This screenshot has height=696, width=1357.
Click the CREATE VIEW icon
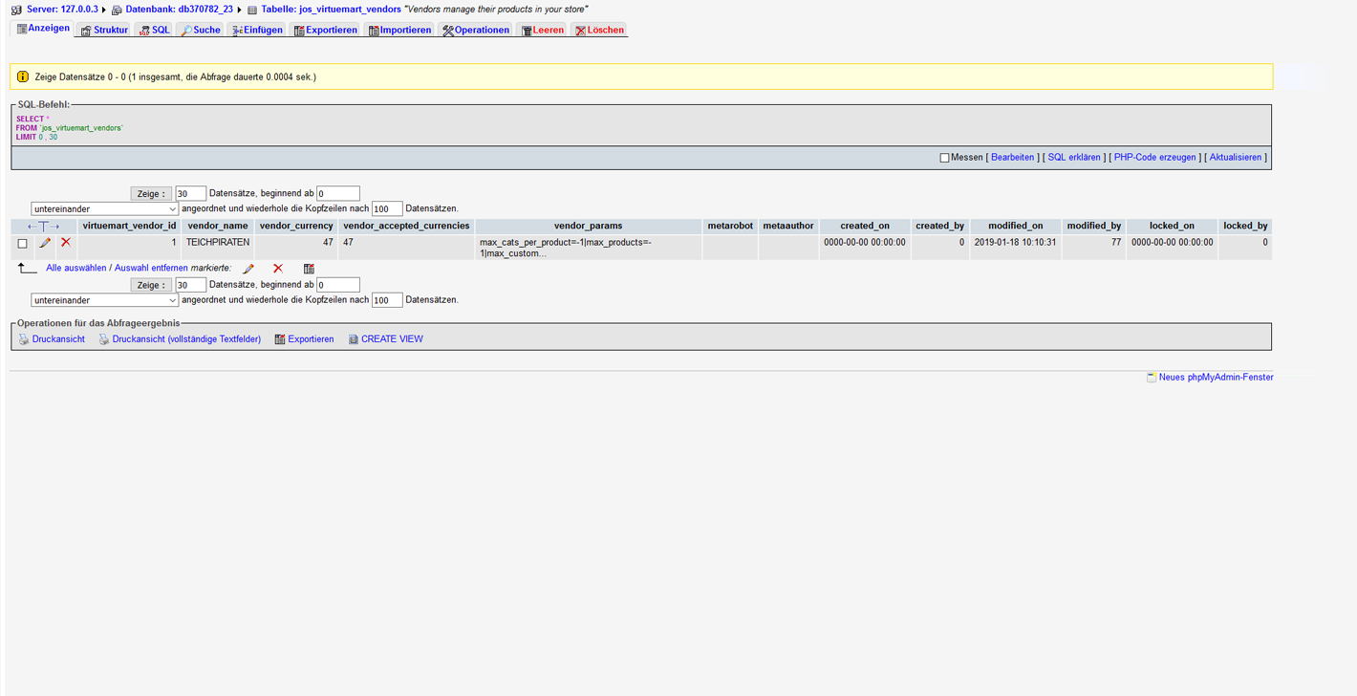click(354, 339)
